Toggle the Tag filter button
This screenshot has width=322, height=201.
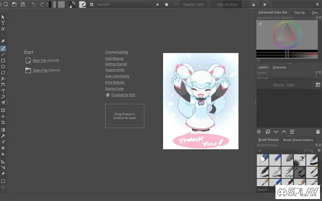tap(309, 150)
